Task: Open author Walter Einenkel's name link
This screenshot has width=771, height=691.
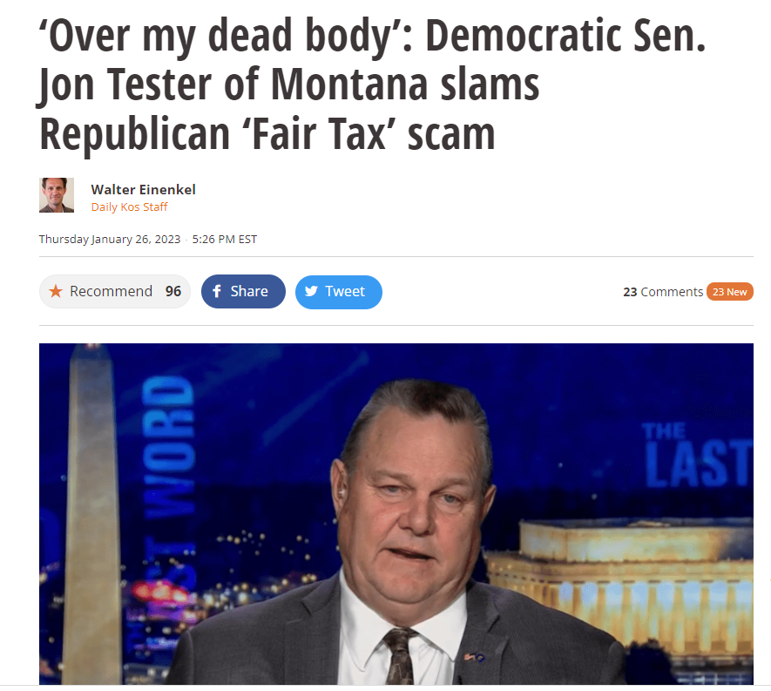Action: click(x=143, y=189)
